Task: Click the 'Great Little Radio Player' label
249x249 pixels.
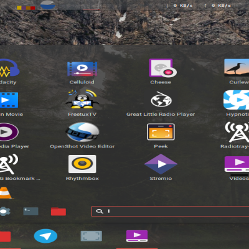Action: 161,115
